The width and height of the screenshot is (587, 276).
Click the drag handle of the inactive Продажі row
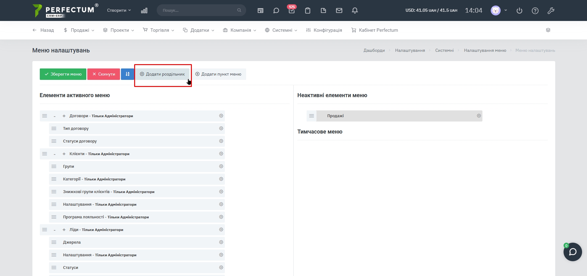click(x=312, y=116)
